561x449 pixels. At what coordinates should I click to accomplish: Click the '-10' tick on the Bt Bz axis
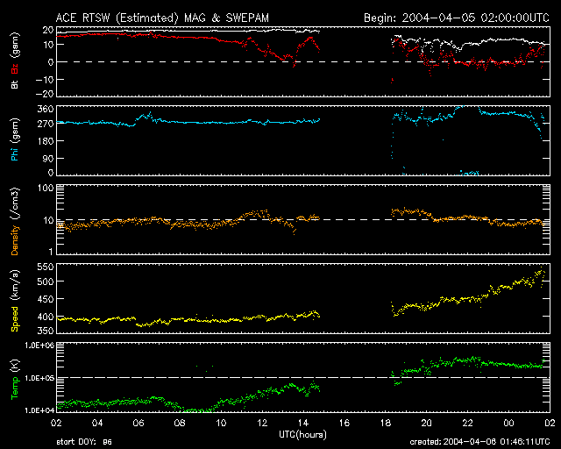[x=44, y=80]
